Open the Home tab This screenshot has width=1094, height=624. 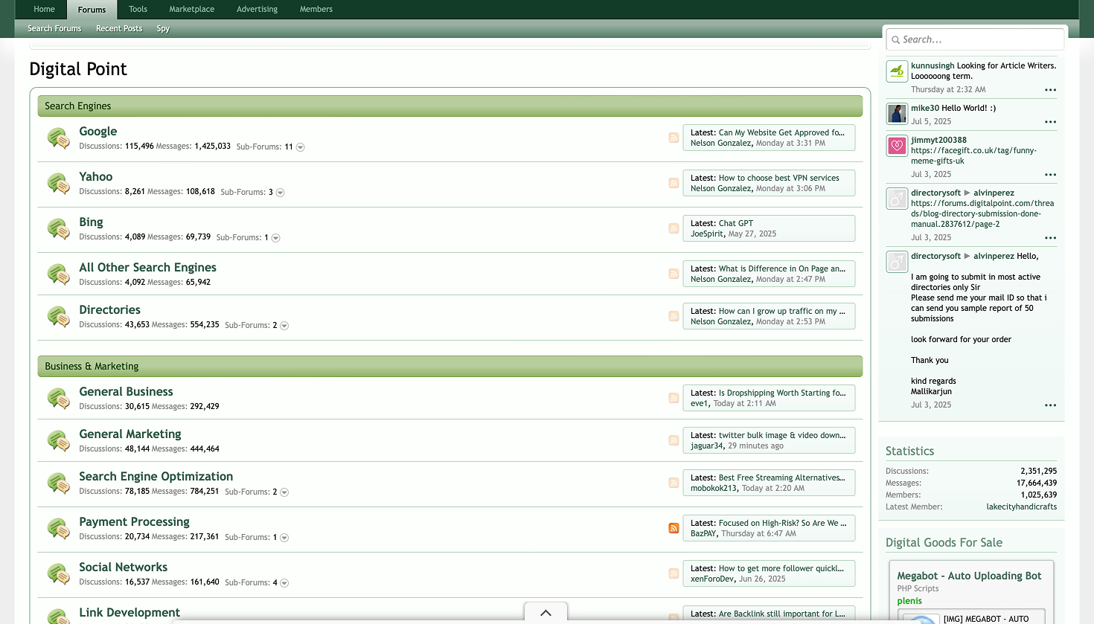click(x=44, y=10)
